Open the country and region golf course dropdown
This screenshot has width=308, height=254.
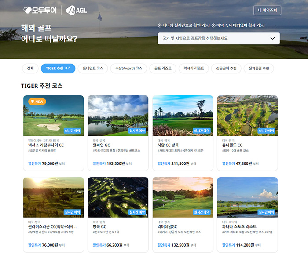point(211,38)
